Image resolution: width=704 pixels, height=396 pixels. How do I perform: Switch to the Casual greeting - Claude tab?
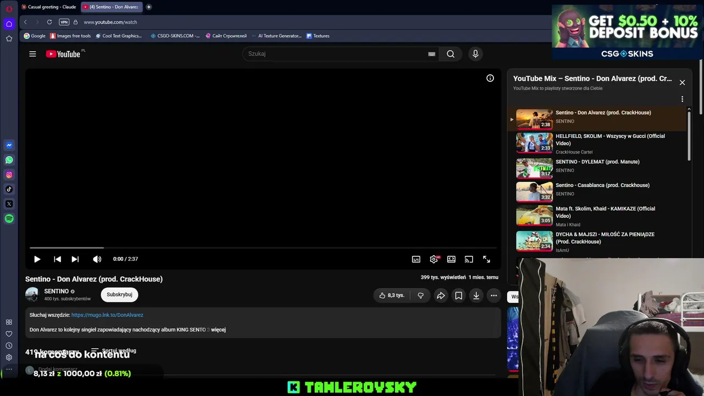tap(48, 7)
